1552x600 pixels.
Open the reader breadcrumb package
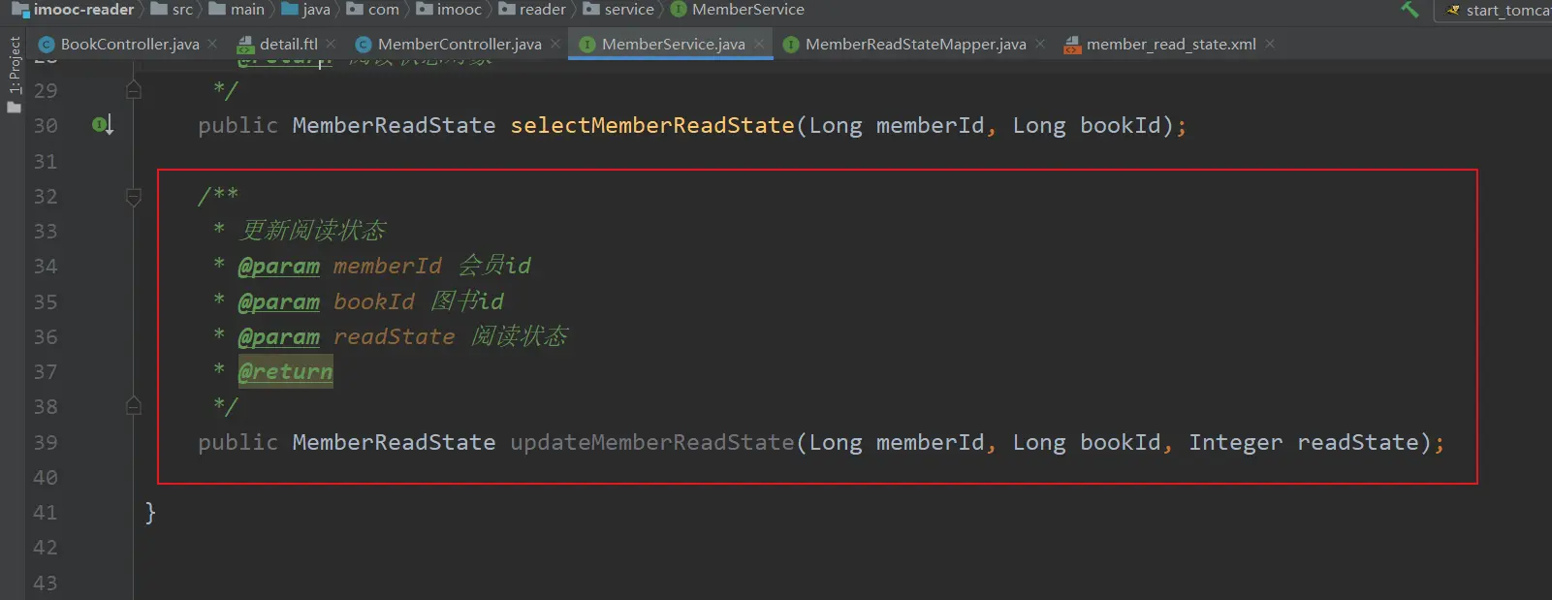tap(532, 10)
